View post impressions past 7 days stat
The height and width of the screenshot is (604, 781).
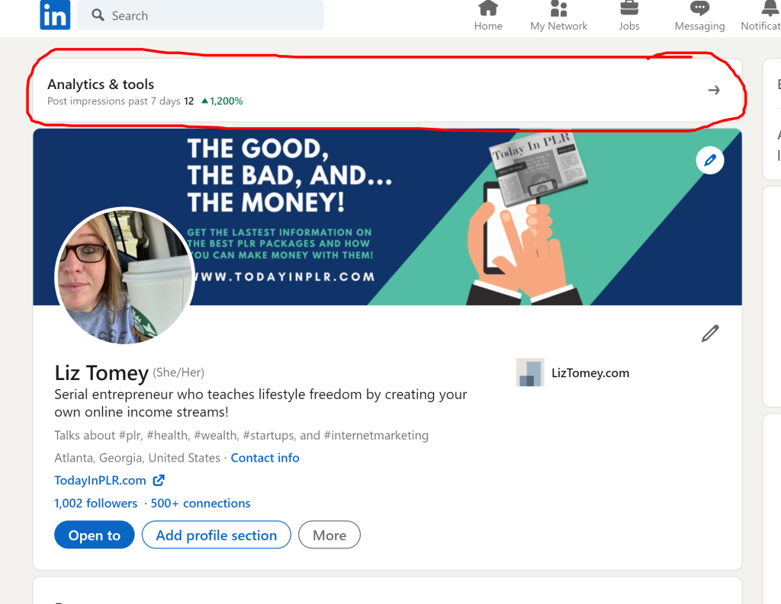pos(121,101)
